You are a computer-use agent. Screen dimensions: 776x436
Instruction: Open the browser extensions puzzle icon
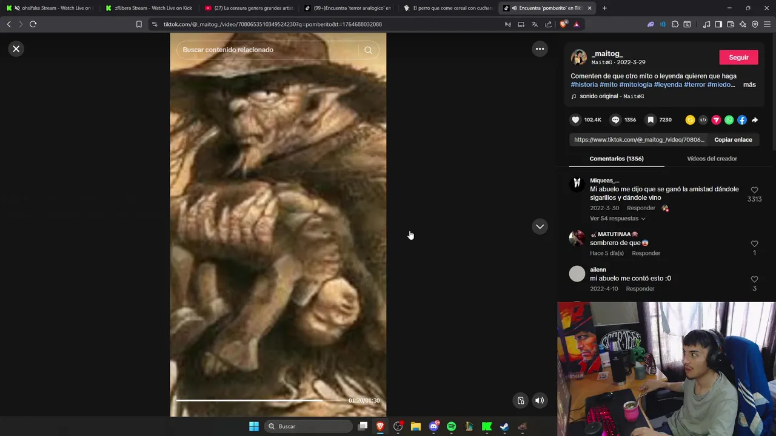(x=675, y=24)
